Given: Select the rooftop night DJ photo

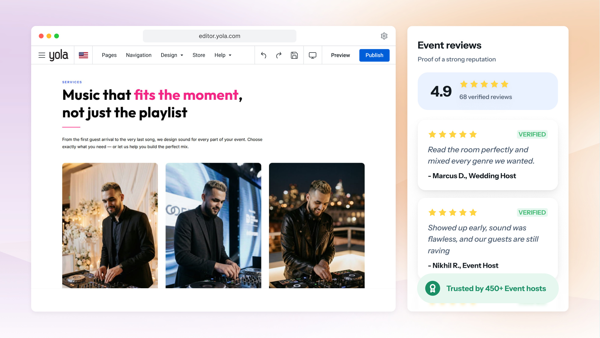Looking at the screenshot, I should click(317, 225).
